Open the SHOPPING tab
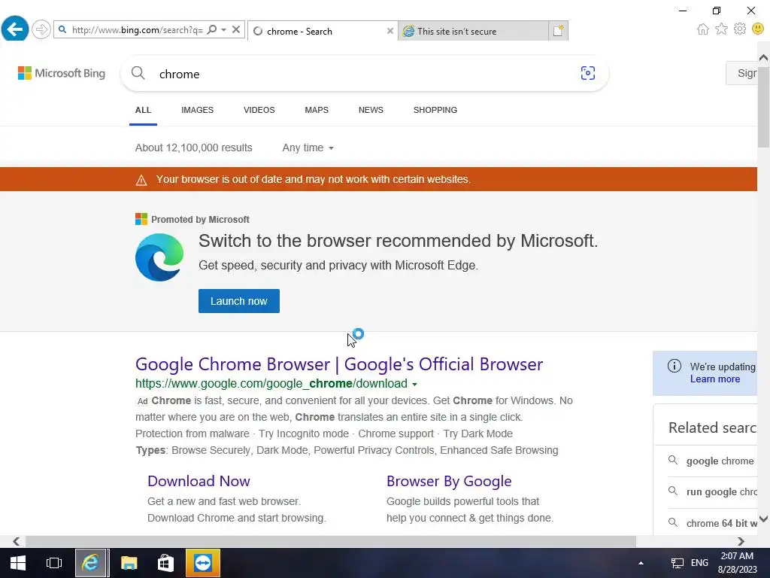 pos(435,110)
